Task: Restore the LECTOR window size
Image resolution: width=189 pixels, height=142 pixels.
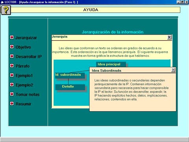Action: 182,2
